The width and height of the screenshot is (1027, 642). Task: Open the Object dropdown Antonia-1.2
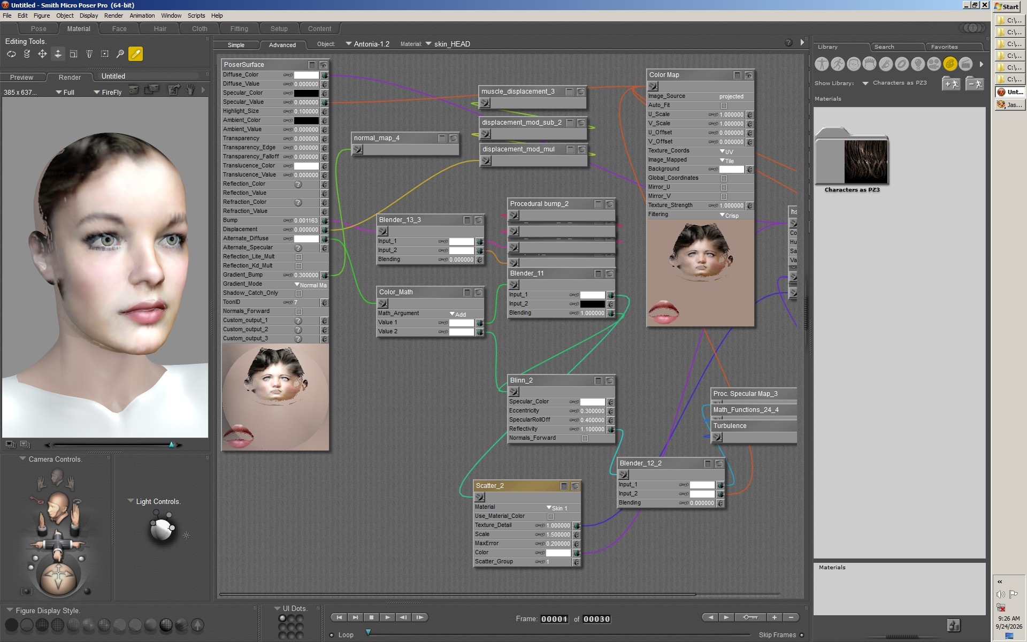click(367, 44)
